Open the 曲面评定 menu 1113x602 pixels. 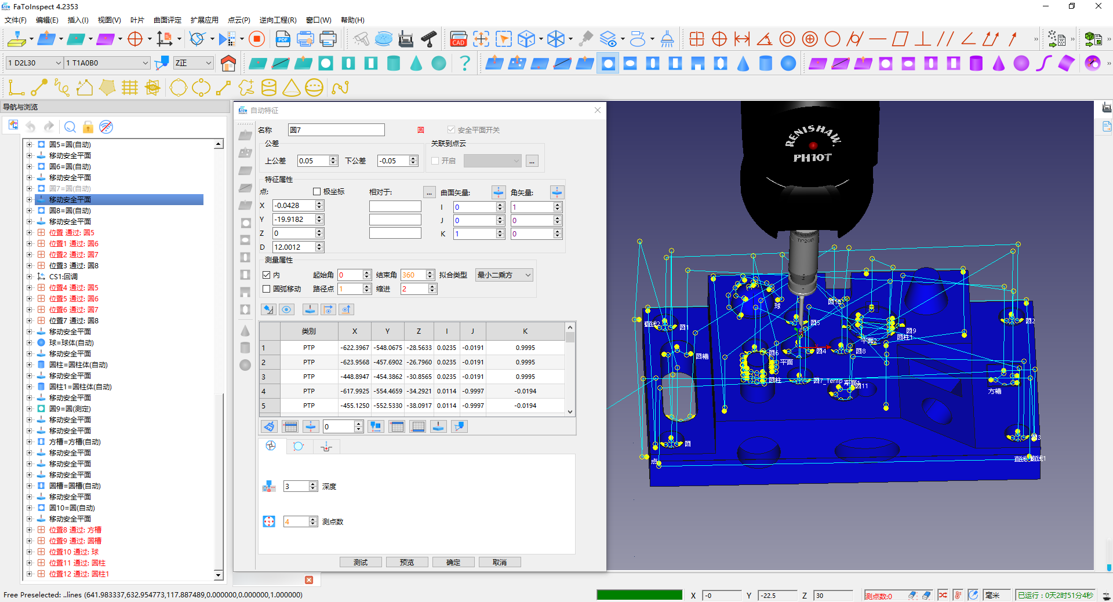[168, 20]
